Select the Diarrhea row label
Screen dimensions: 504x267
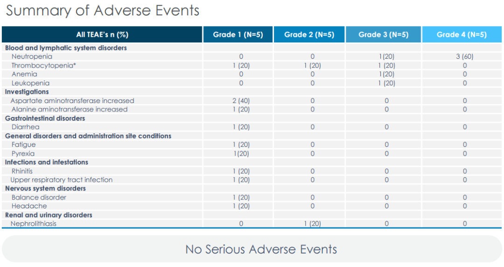tap(25, 127)
